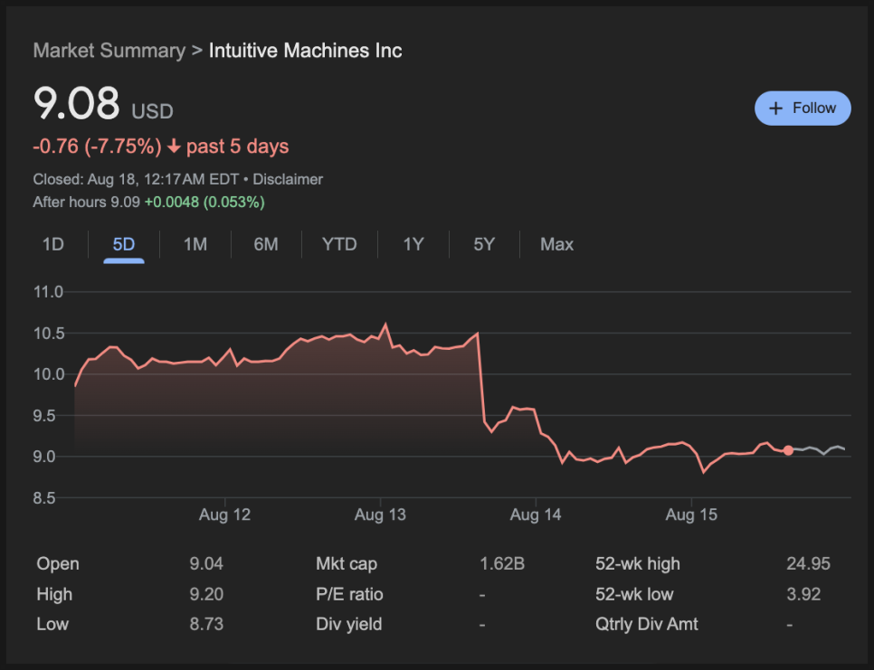This screenshot has width=874, height=670.
Task: Show the 6M chart range
Action: pyautogui.click(x=266, y=244)
